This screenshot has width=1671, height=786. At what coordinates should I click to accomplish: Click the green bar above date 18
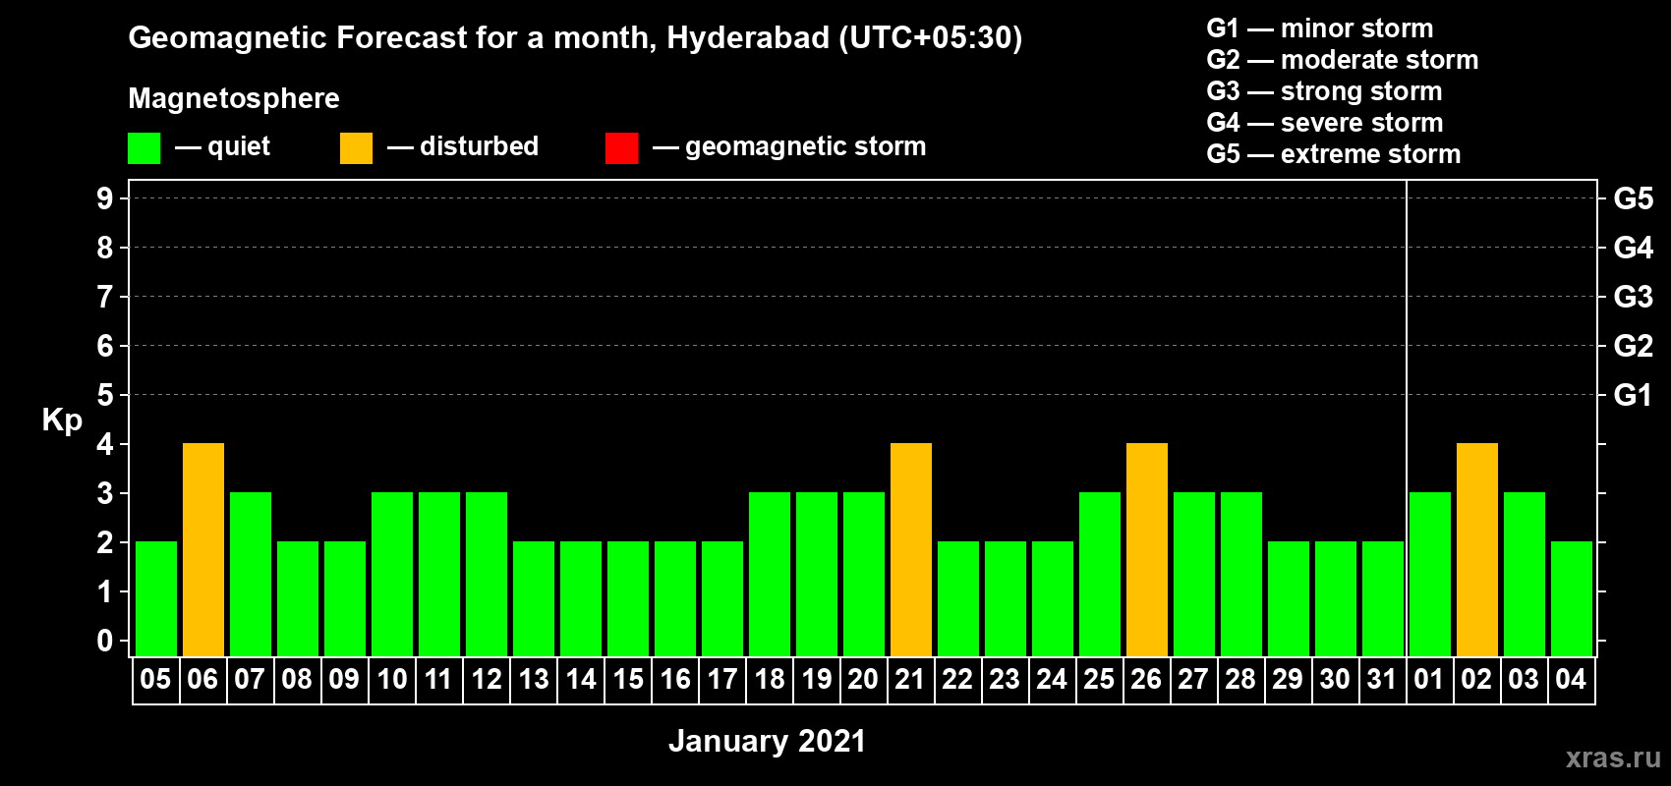click(770, 574)
